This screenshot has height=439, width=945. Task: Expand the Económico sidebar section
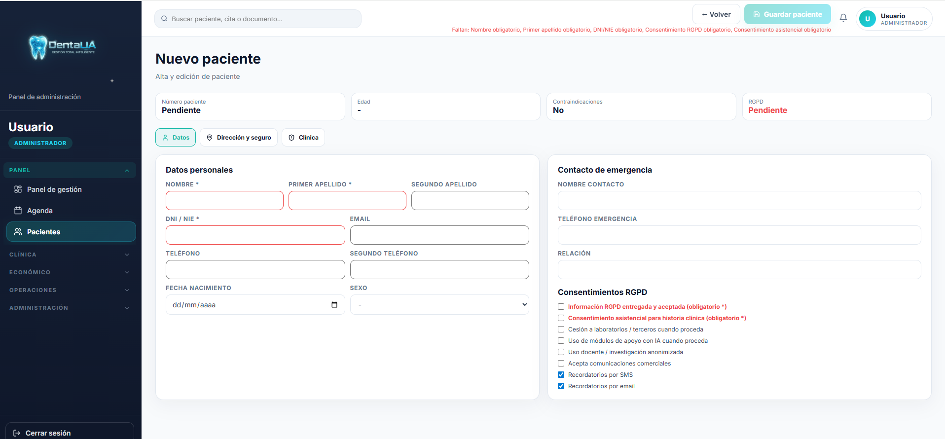[69, 272]
